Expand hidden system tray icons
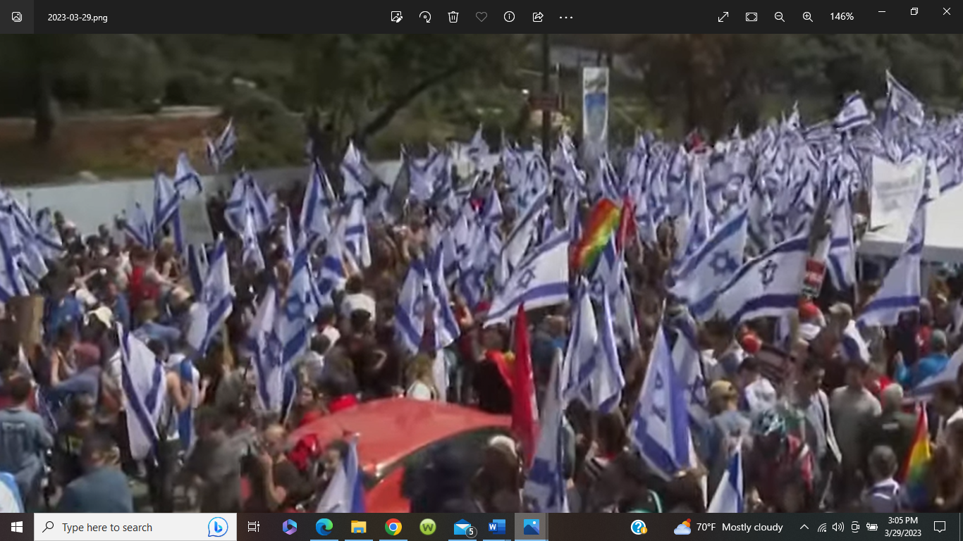The width and height of the screenshot is (963, 541). (804, 527)
